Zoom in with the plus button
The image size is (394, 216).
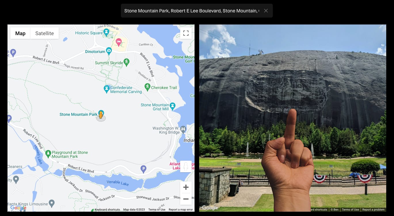[x=186, y=187]
